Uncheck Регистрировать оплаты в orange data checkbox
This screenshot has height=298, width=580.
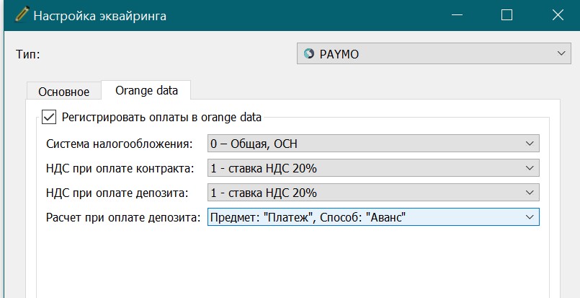click(x=48, y=117)
